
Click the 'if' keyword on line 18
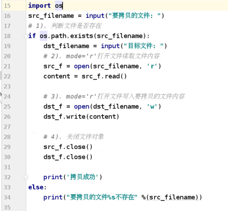click(32, 36)
